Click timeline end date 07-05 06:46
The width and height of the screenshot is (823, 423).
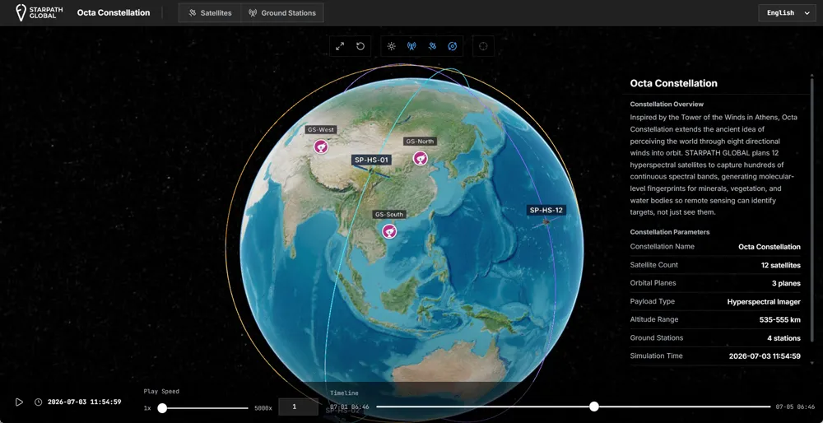tap(795, 407)
